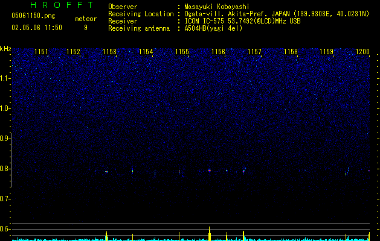This screenshot has width=380, height=241.
Task: Click the 1200 time marker
Action: (x=363, y=52)
